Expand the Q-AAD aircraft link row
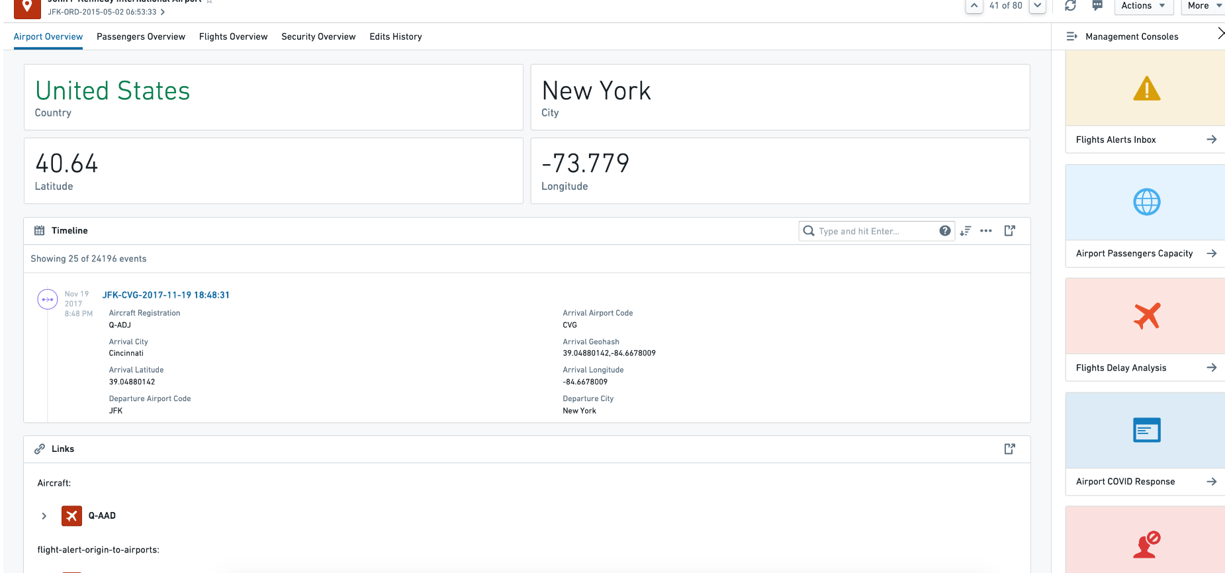 [44, 516]
